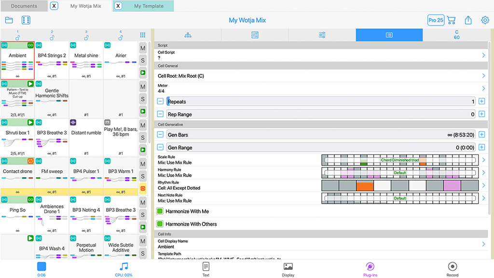494x278 pixels.
Task: Increase Repeats with the plus button
Action: [x=481, y=102]
